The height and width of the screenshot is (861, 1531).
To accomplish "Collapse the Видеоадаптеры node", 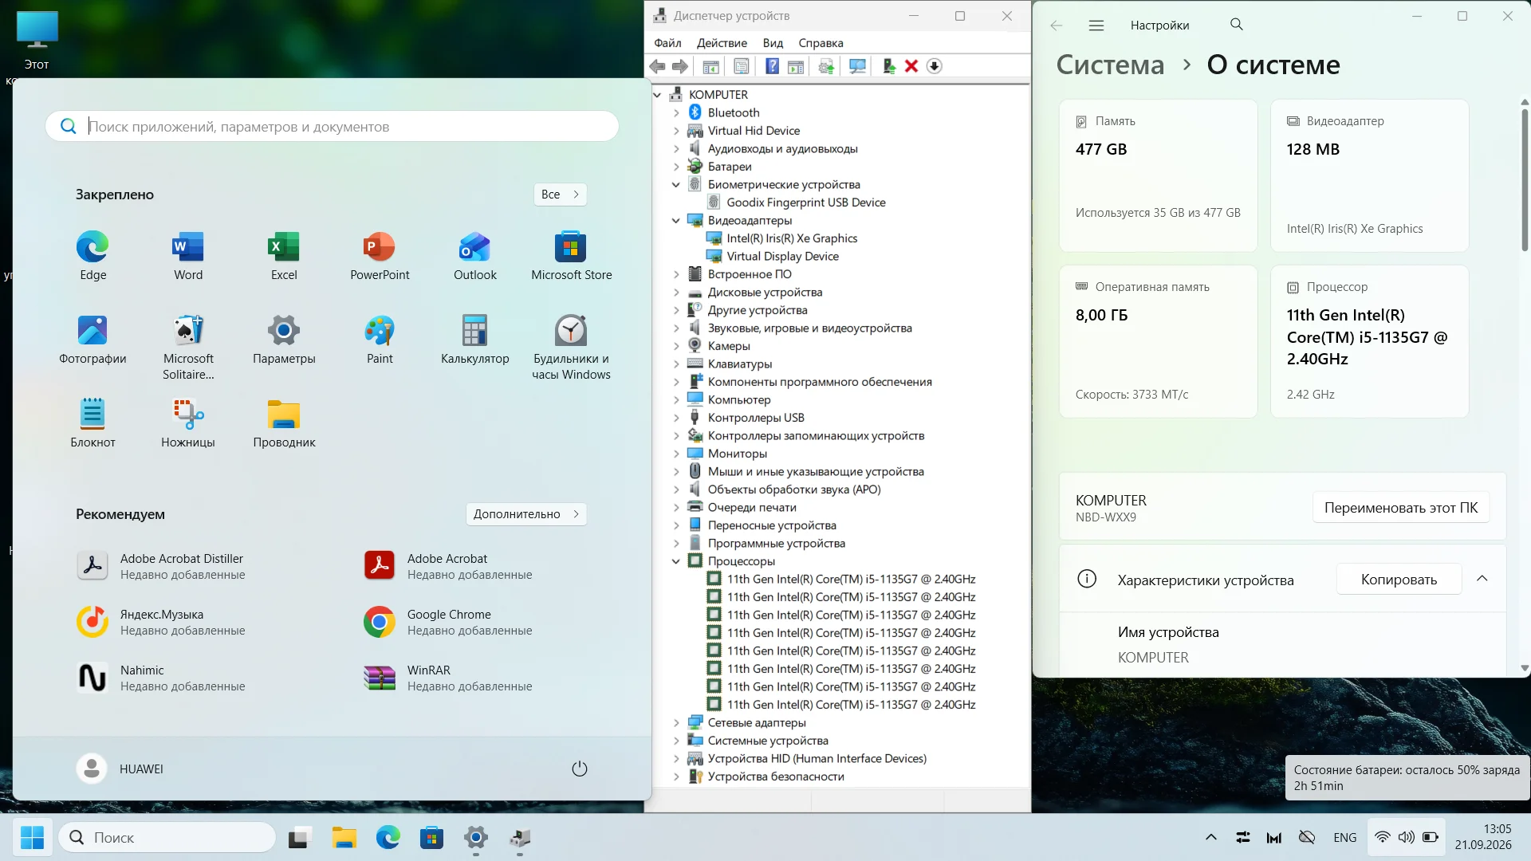I will (x=676, y=220).
